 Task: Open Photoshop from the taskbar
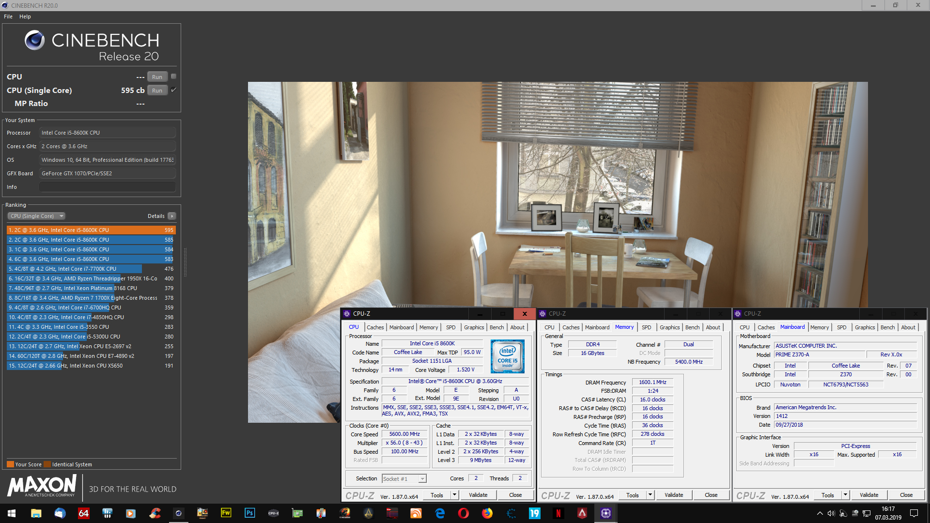tap(249, 513)
